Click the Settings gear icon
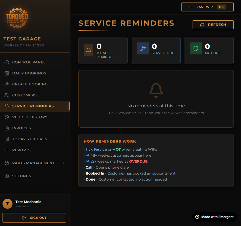Viewport: 241px width, 226px height. (7, 176)
